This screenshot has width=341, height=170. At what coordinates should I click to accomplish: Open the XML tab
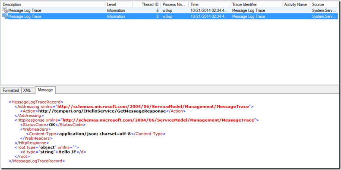point(27,90)
